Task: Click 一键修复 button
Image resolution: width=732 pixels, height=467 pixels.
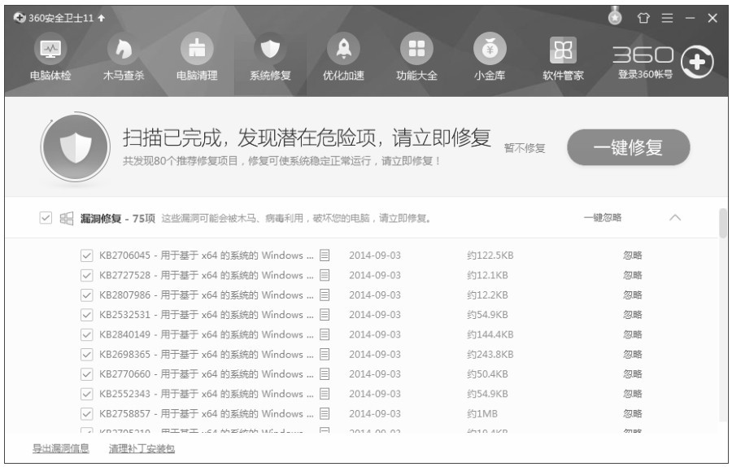Action: point(629,147)
